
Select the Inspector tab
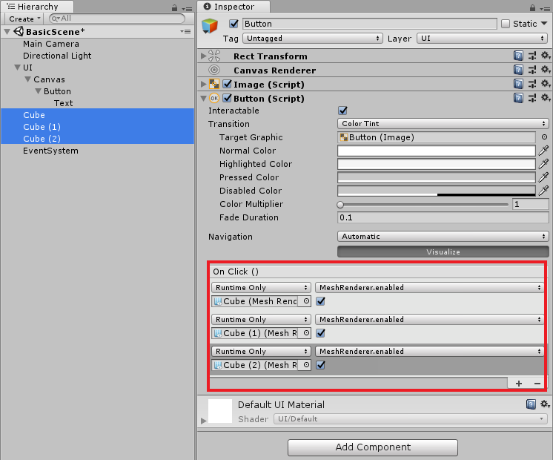coord(234,7)
